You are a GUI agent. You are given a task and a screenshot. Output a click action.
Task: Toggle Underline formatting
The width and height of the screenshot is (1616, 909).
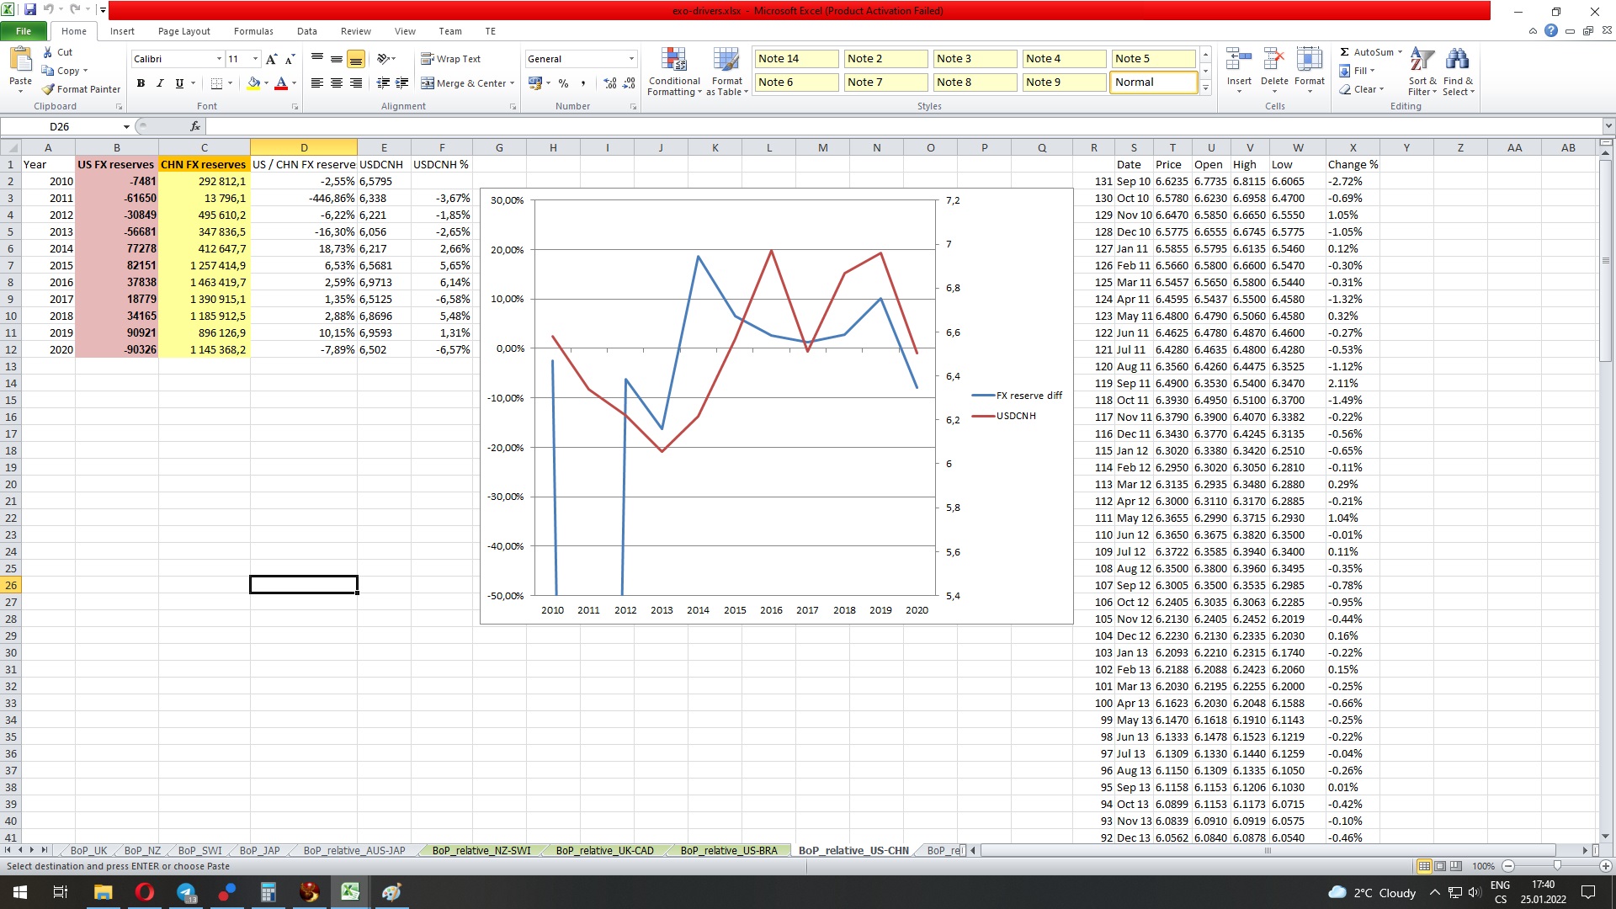179,83
